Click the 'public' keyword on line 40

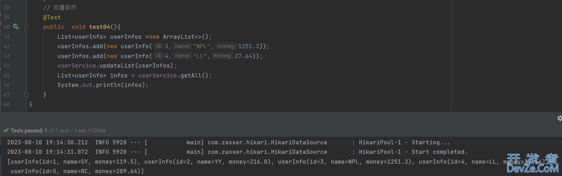pyautogui.click(x=54, y=27)
